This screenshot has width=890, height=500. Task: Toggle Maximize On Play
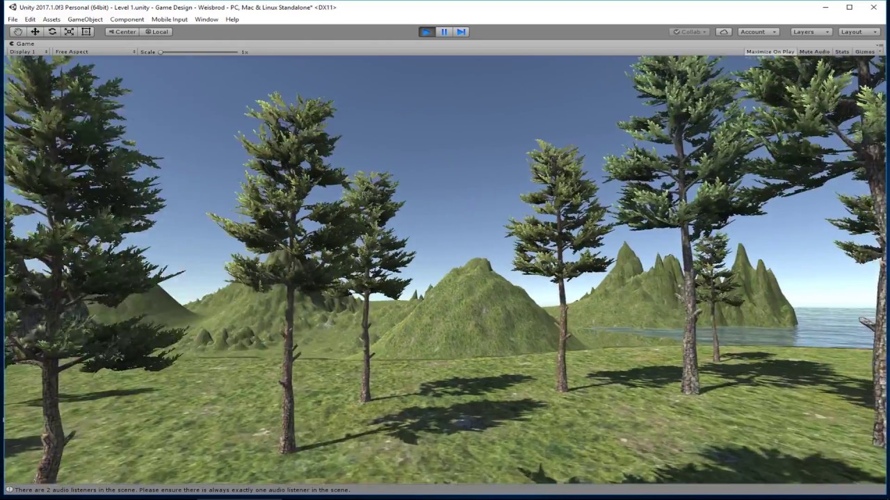(770, 52)
